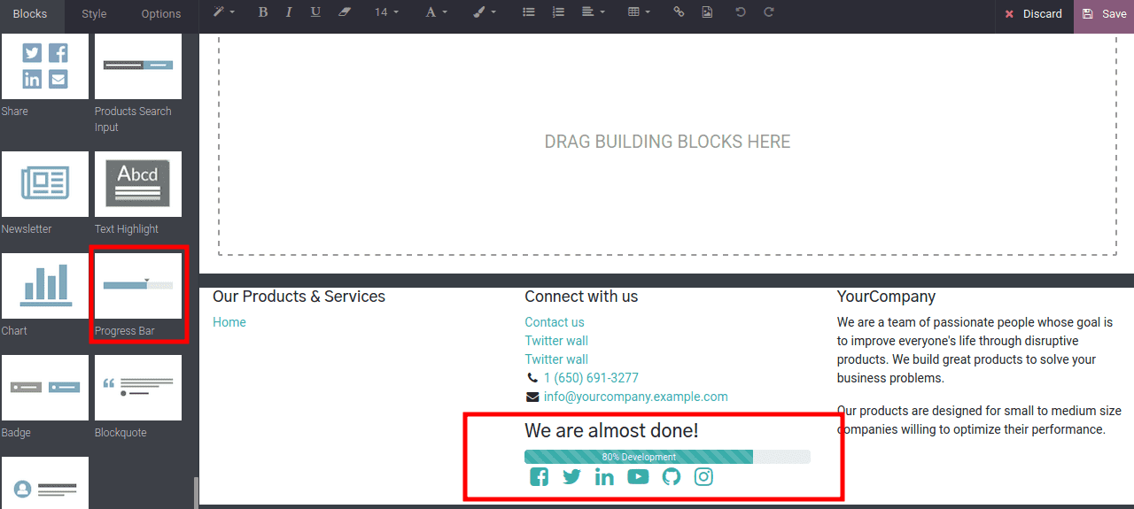This screenshot has width=1134, height=509.
Task: Toggle underline formatting in the toolbar
Action: [315, 12]
